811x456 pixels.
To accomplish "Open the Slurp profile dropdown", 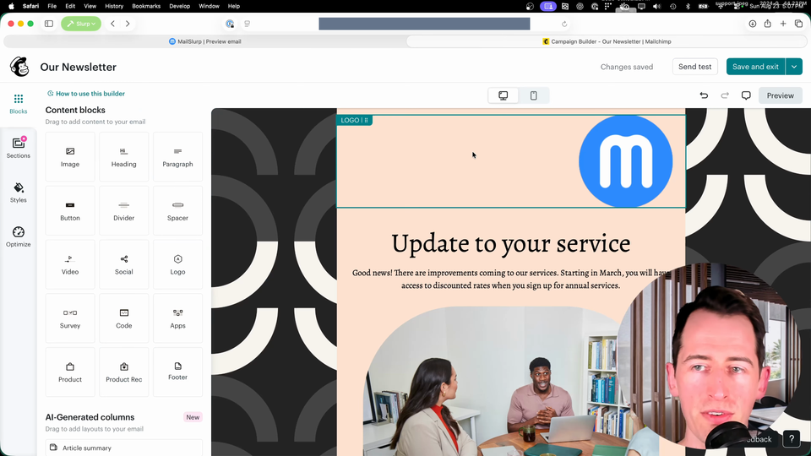I will pyautogui.click(x=81, y=24).
